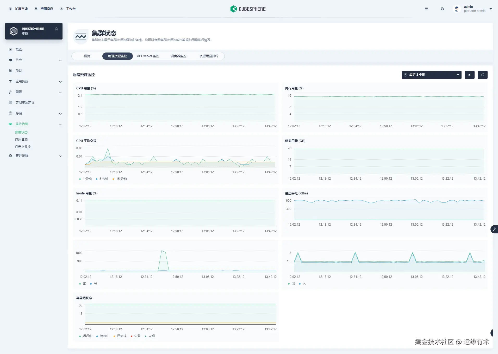Image resolution: width=498 pixels, height=354 pixels.
Task: Click the KubeSphere logo in the header
Action: coord(247,9)
